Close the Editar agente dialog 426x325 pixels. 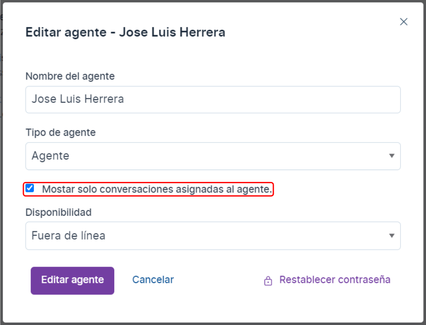point(404,22)
